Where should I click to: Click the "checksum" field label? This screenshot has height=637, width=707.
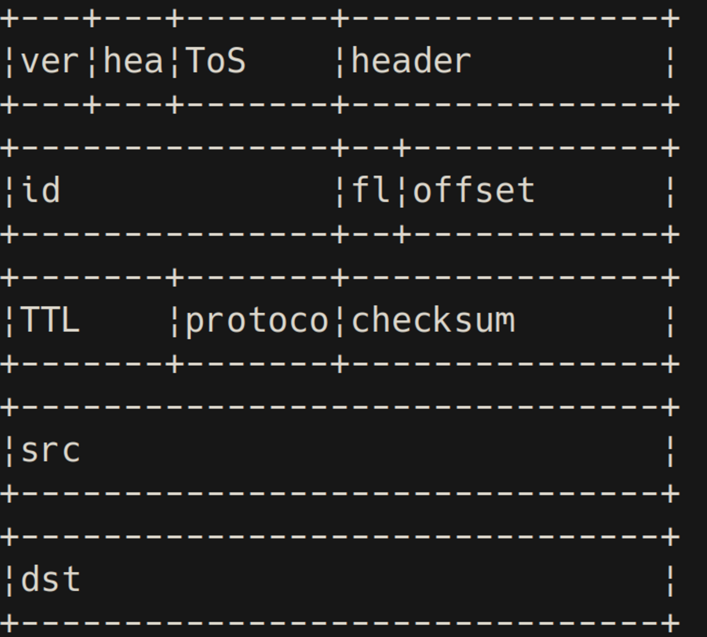[x=433, y=320]
